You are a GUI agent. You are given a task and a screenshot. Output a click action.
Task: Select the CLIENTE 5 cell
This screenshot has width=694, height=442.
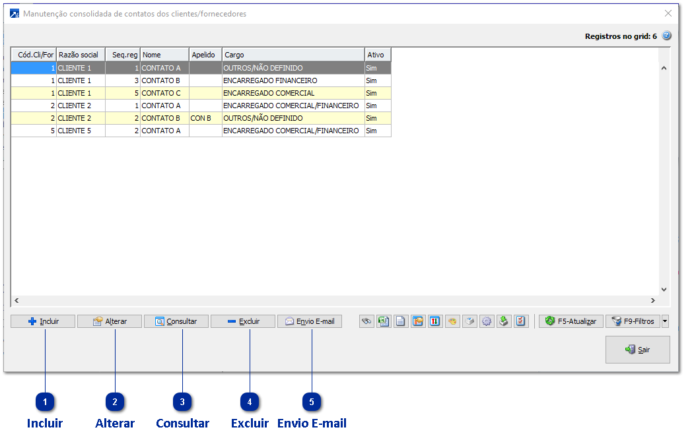coord(81,131)
